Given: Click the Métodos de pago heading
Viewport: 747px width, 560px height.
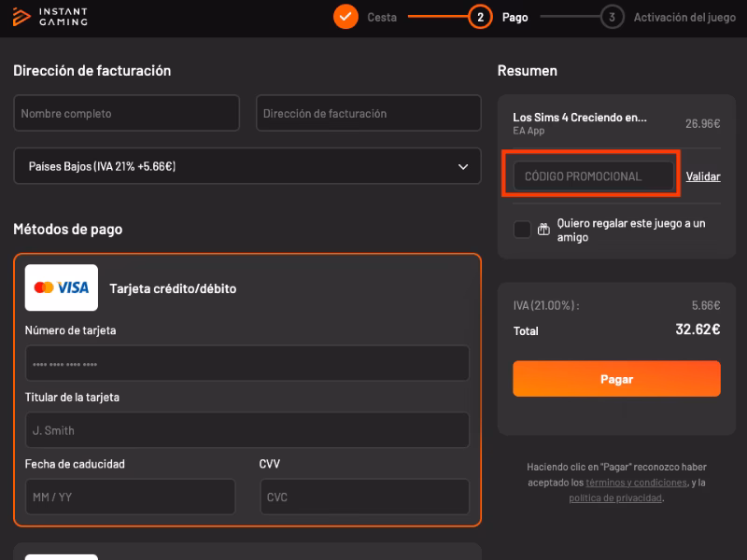Looking at the screenshot, I should tap(67, 229).
